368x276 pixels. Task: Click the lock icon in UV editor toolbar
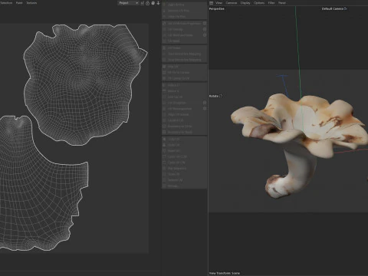click(147, 3)
